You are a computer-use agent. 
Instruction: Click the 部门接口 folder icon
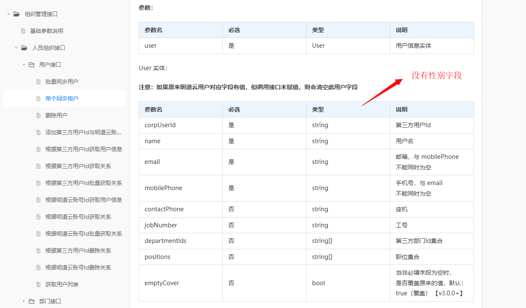31,301
